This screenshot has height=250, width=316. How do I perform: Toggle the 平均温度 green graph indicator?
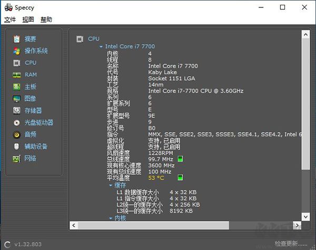pos(180,177)
